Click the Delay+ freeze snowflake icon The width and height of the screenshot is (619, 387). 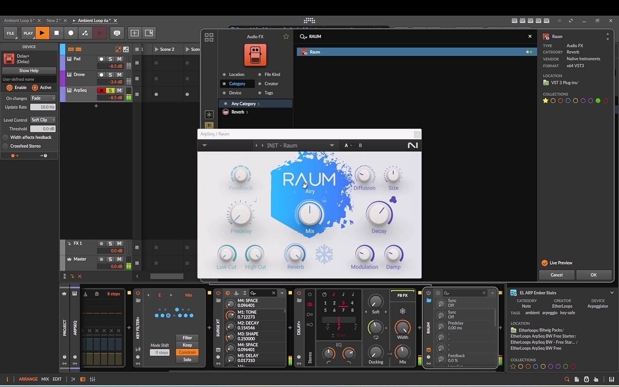tap(403, 311)
